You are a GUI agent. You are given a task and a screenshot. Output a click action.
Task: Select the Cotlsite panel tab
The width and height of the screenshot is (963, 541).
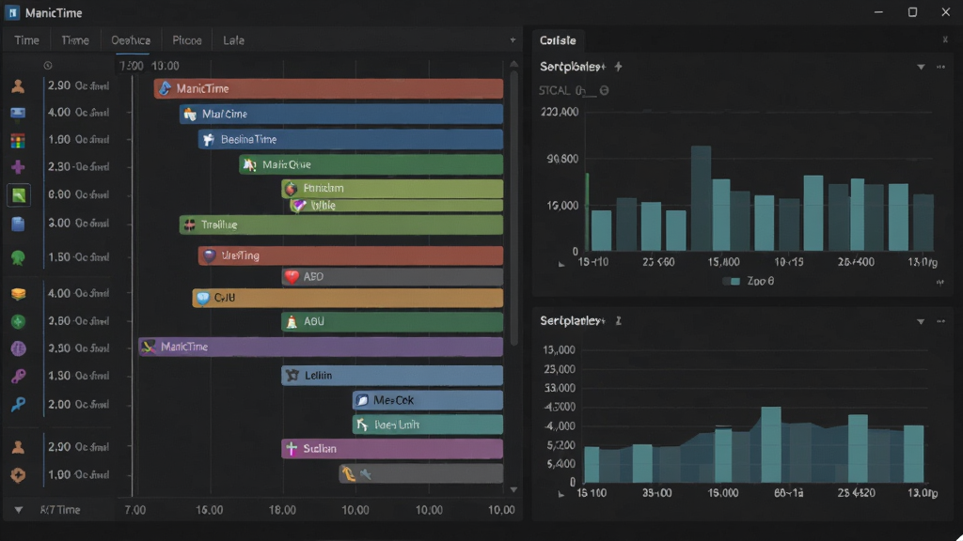[558, 40]
